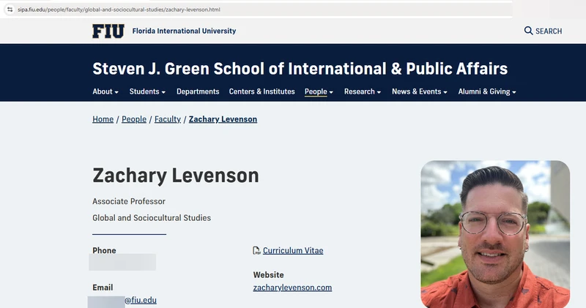The height and width of the screenshot is (308, 586).
Task: Click the Faculty breadcrumb link
Action: 168,119
